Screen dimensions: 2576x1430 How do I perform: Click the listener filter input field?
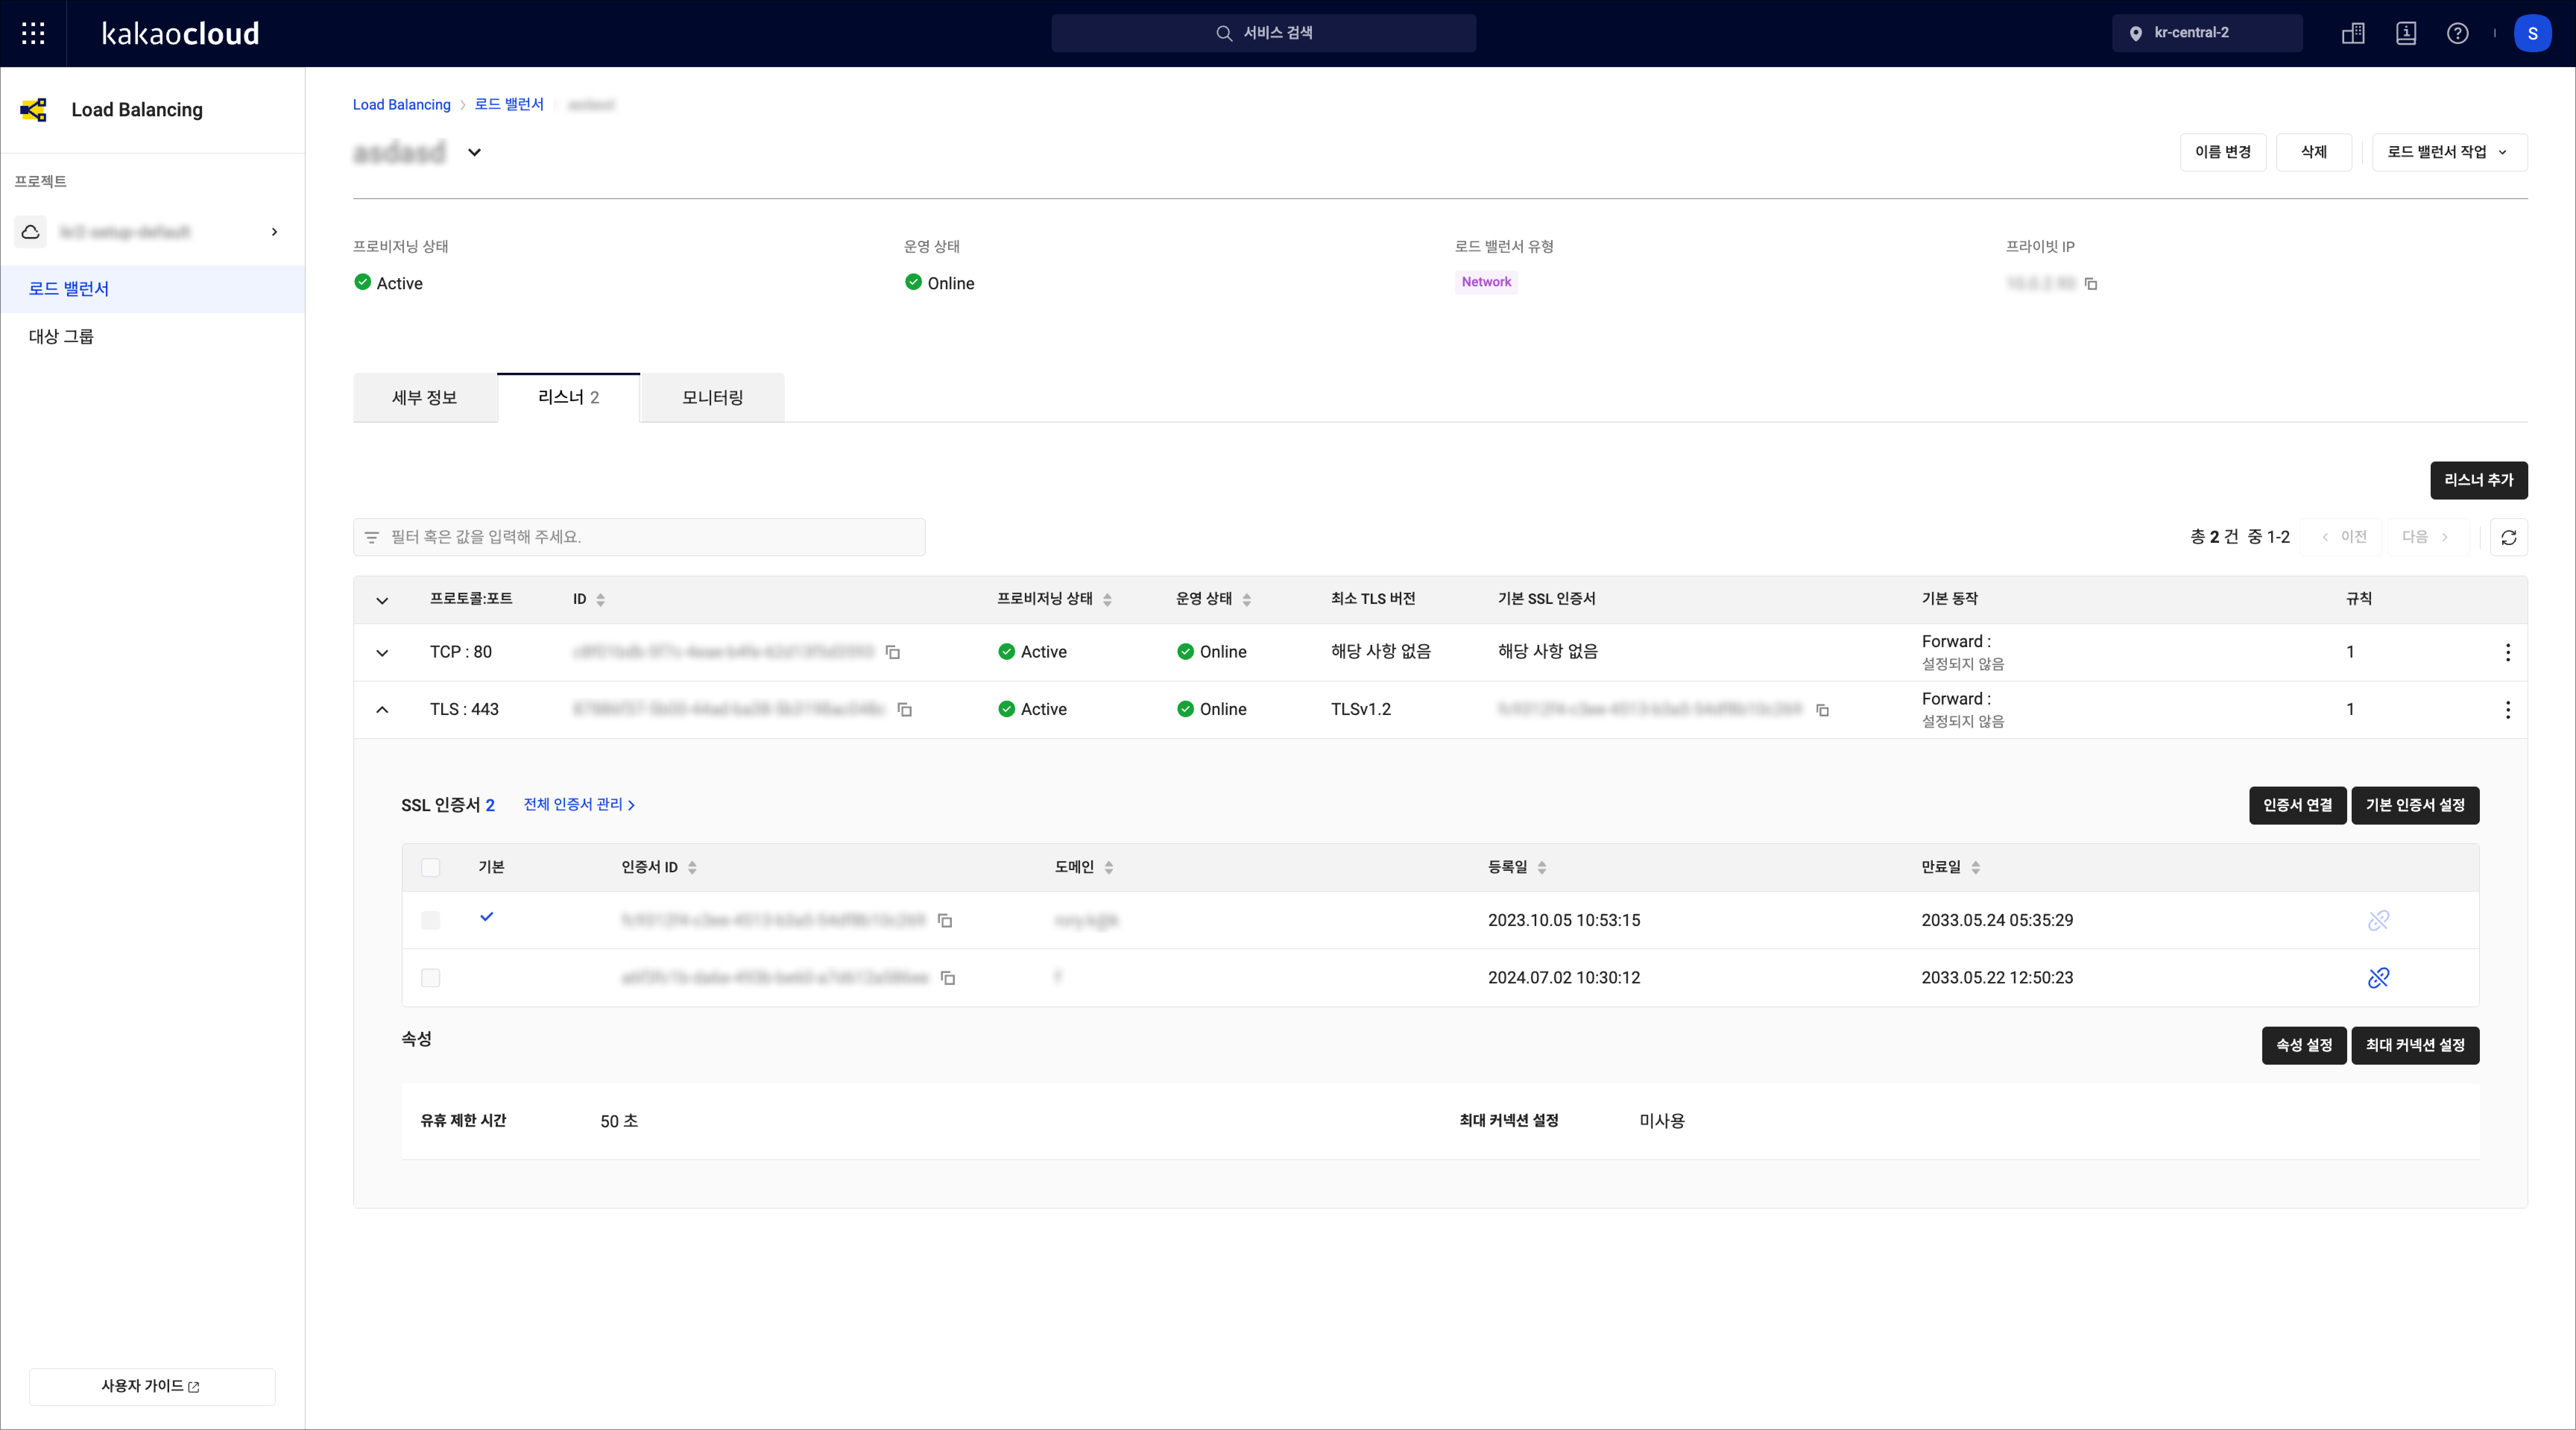click(x=639, y=537)
